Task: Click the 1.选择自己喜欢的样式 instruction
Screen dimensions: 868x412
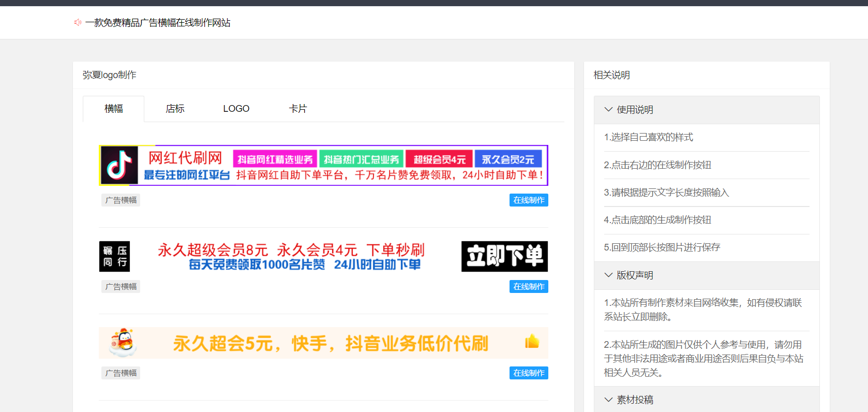Action: pos(648,137)
